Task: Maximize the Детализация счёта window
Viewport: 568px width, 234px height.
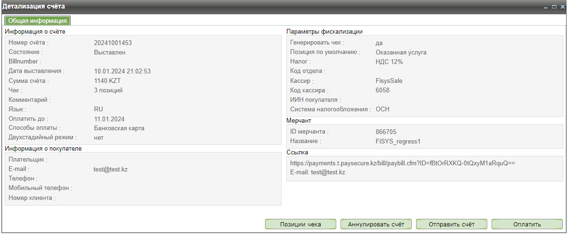Action: pos(554,7)
